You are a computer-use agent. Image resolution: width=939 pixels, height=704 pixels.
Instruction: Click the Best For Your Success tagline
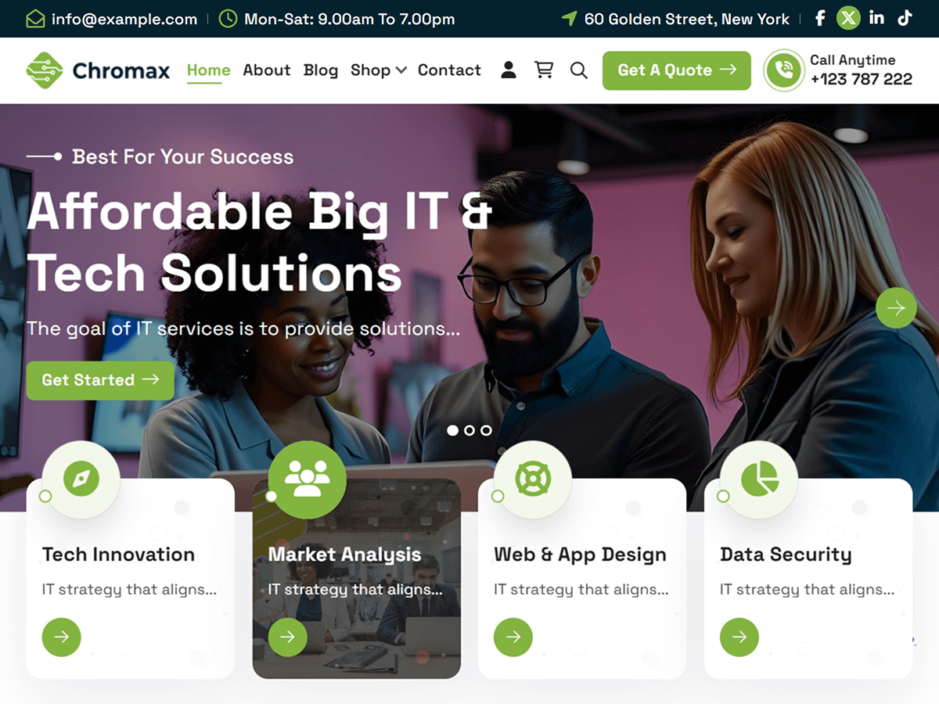[183, 156]
